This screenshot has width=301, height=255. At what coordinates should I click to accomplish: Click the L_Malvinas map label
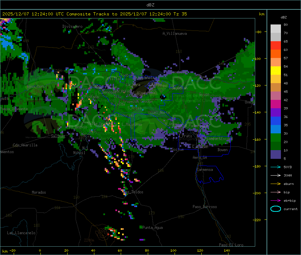point(132,124)
